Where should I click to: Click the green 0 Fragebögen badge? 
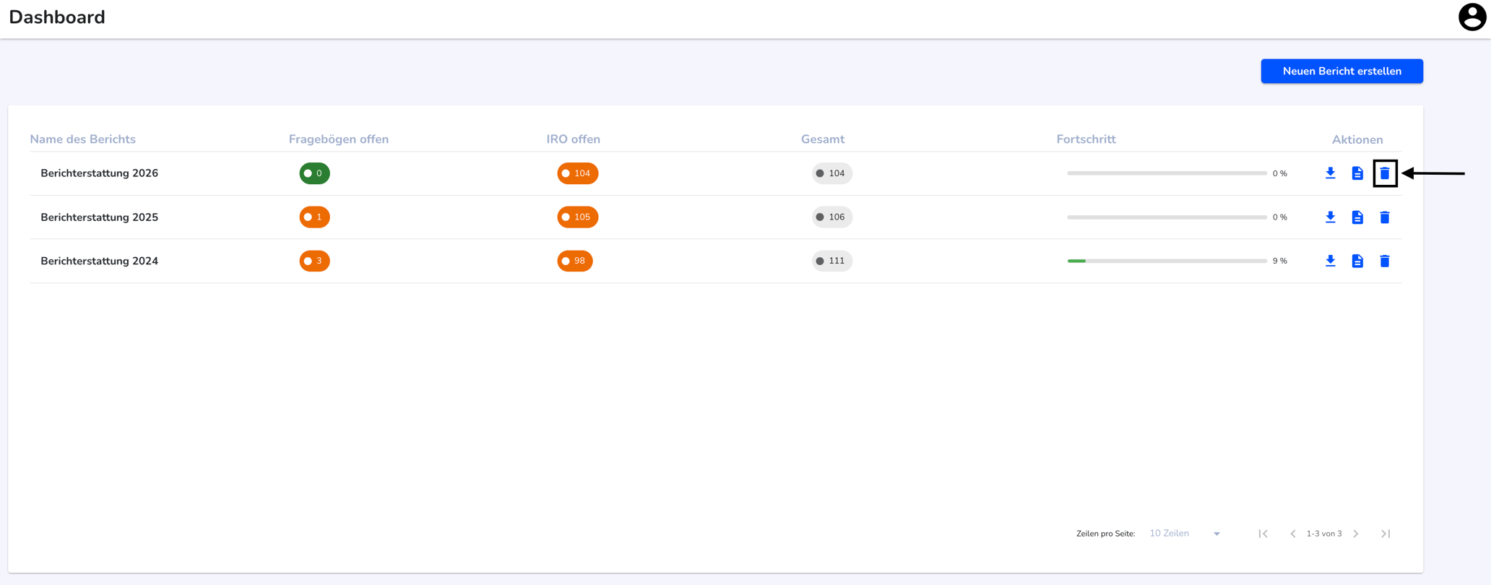[x=314, y=173]
